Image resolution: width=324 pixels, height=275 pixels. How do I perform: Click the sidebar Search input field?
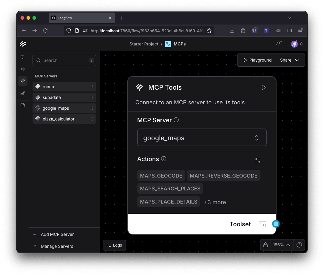click(x=64, y=60)
